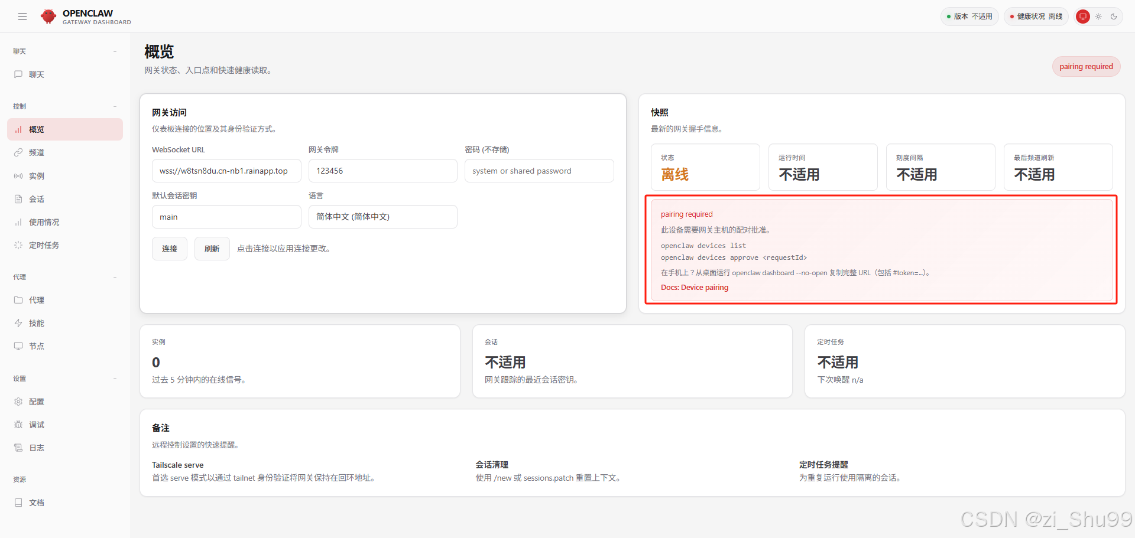The width and height of the screenshot is (1135, 538).
Task: Select the system theme monitor icon
Action: point(1082,17)
